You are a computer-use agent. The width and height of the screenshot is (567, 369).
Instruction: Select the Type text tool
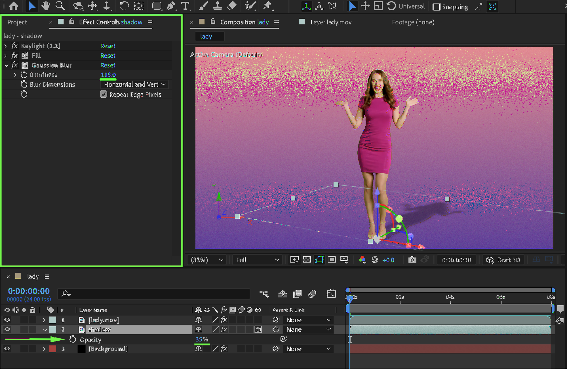tap(185, 6)
